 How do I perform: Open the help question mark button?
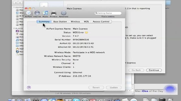point(29,88)
